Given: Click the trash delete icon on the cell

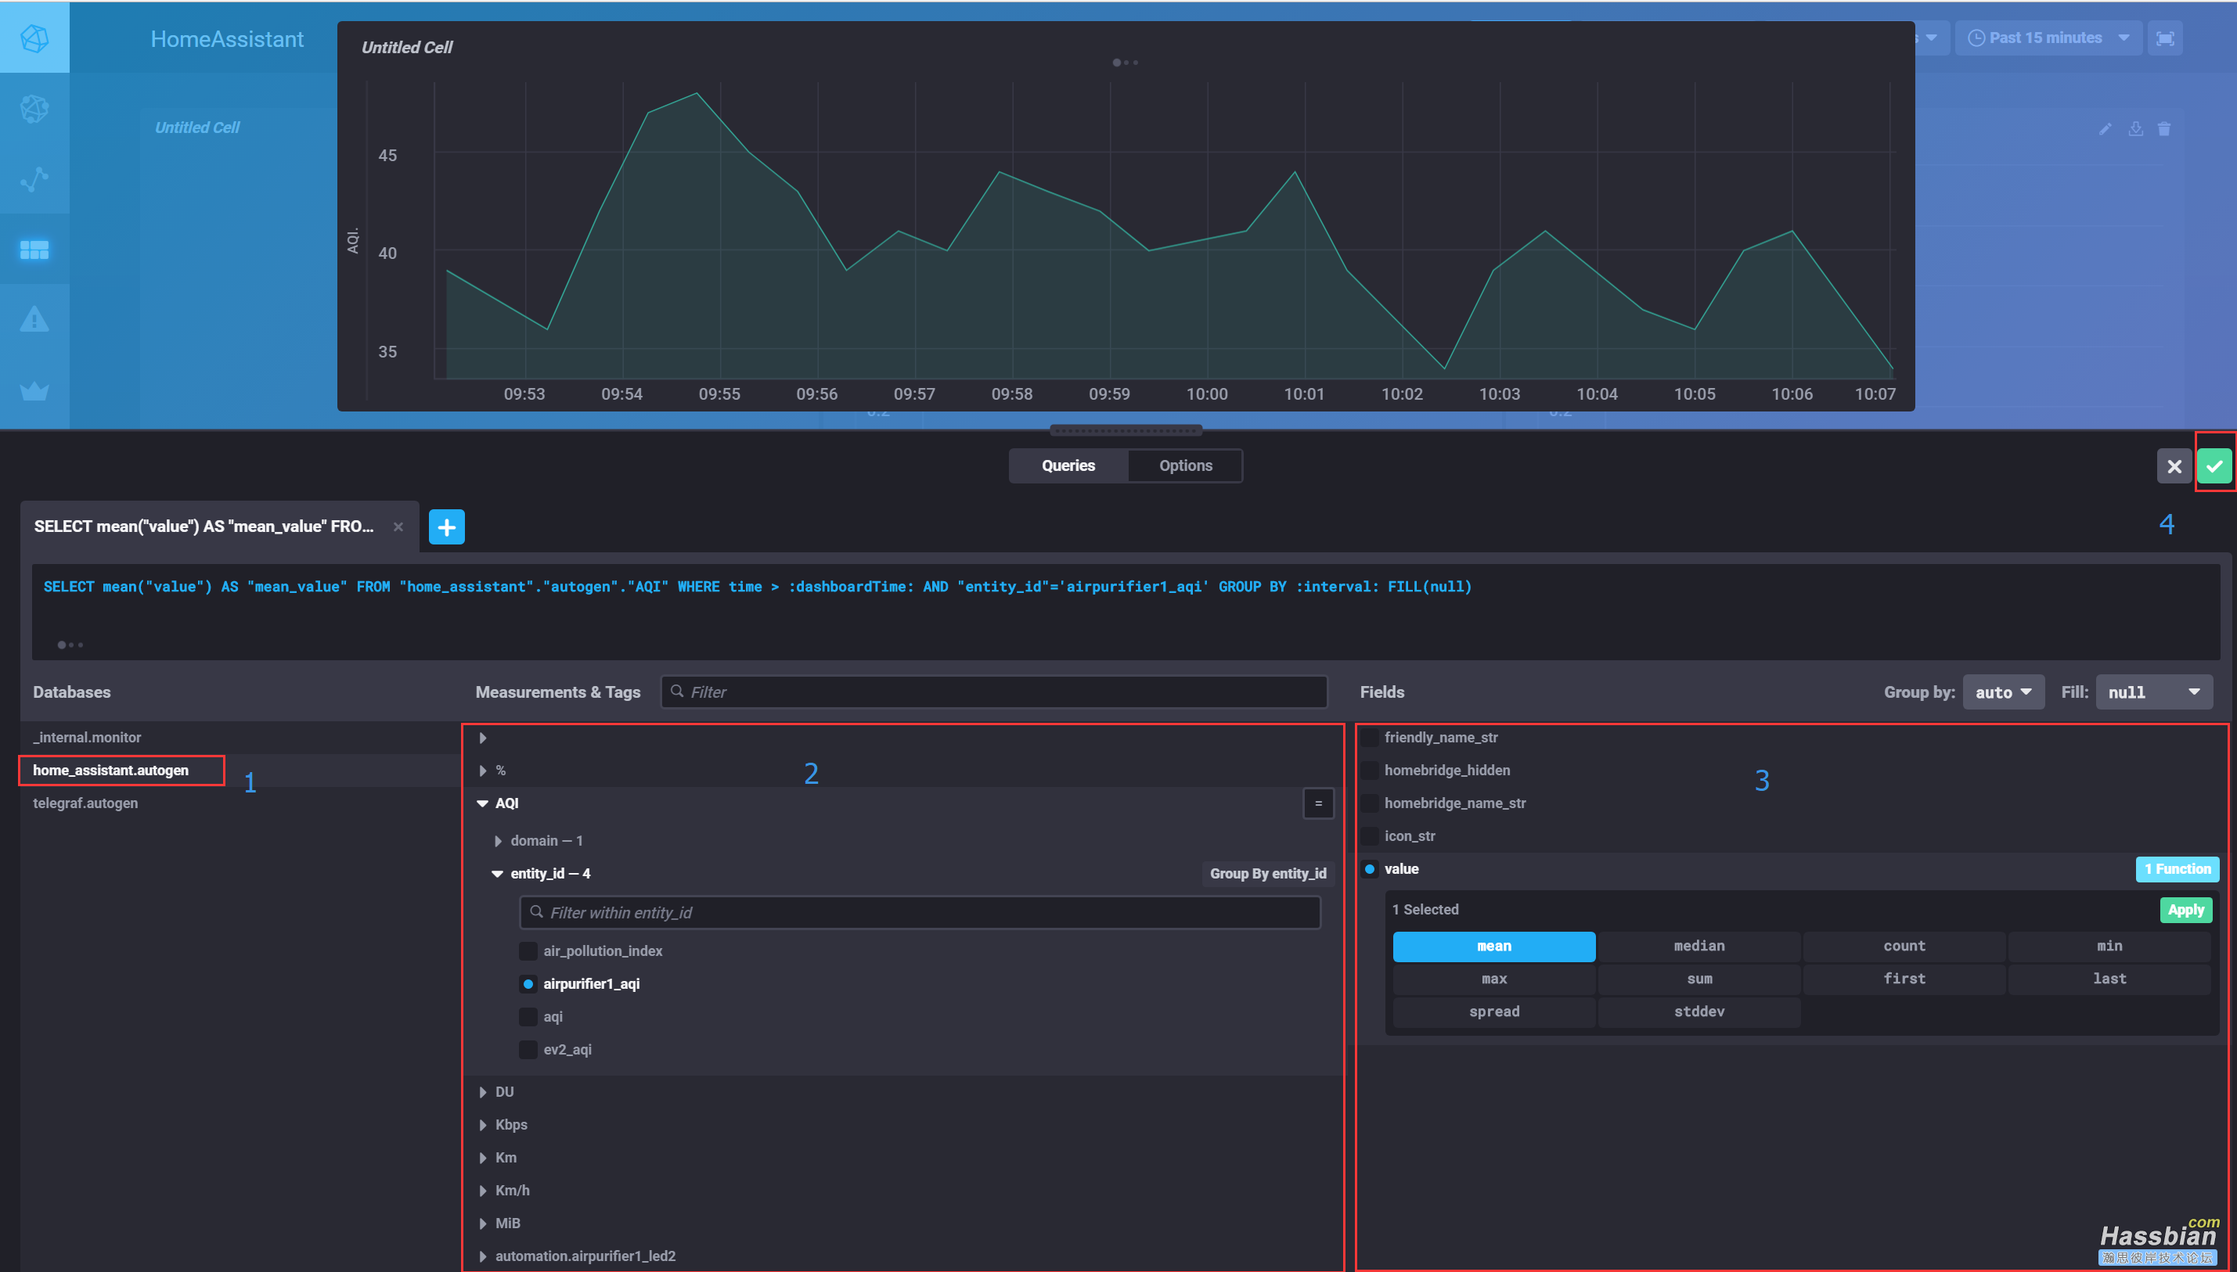Looking at the screenshot, I should pos(2163,129).
